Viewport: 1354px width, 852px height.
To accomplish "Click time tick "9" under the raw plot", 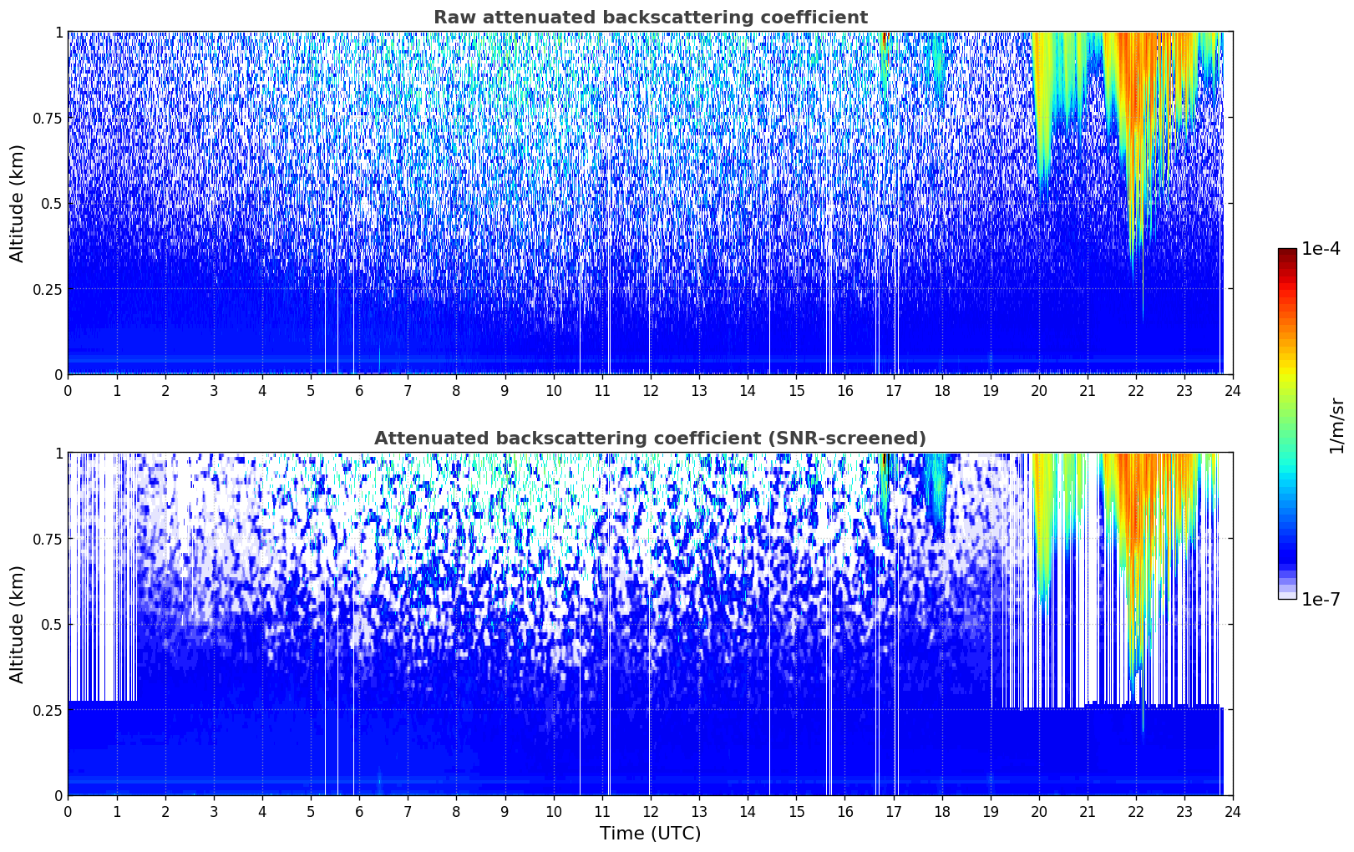I will [505, 390].
